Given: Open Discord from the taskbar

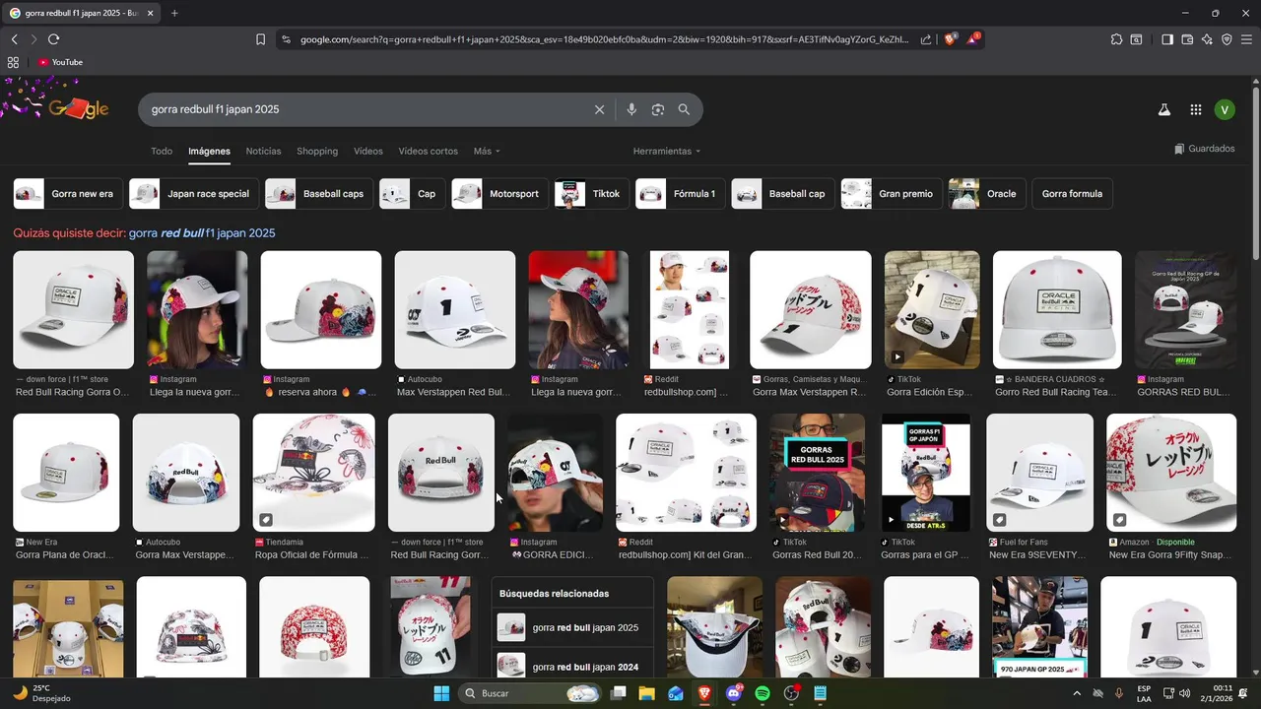Looking at the screenshot, I should click(x=733, y=693).
